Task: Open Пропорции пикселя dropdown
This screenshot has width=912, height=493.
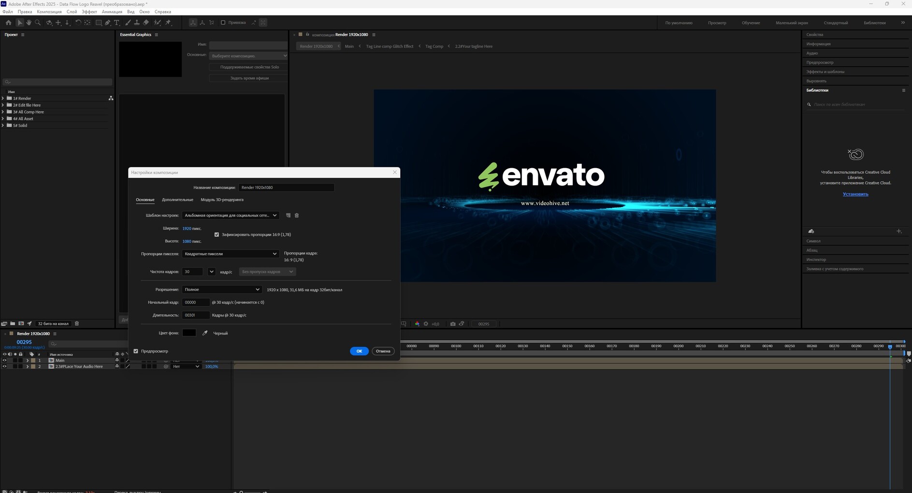Action: (230, 254)
